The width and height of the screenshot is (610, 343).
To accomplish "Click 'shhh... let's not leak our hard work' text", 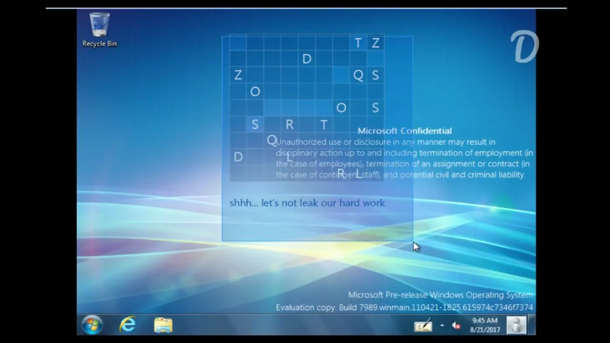I will [307, 203].
